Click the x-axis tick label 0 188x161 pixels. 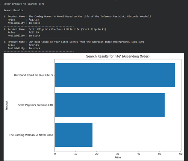point(55,154)
